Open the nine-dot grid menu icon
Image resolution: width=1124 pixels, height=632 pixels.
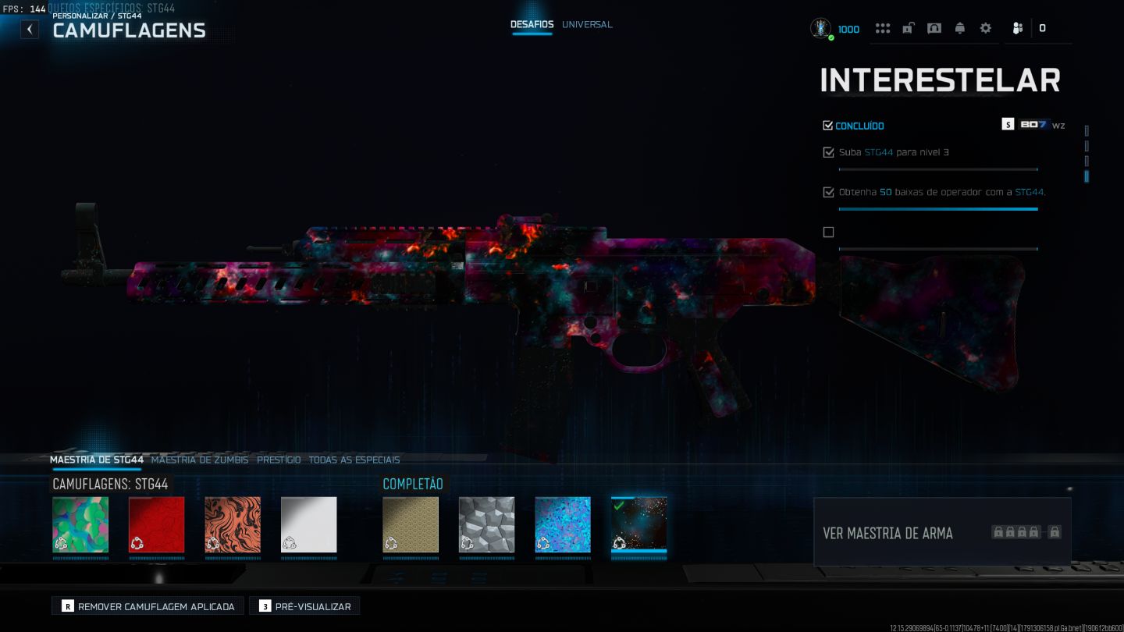(x=883, y=28)
